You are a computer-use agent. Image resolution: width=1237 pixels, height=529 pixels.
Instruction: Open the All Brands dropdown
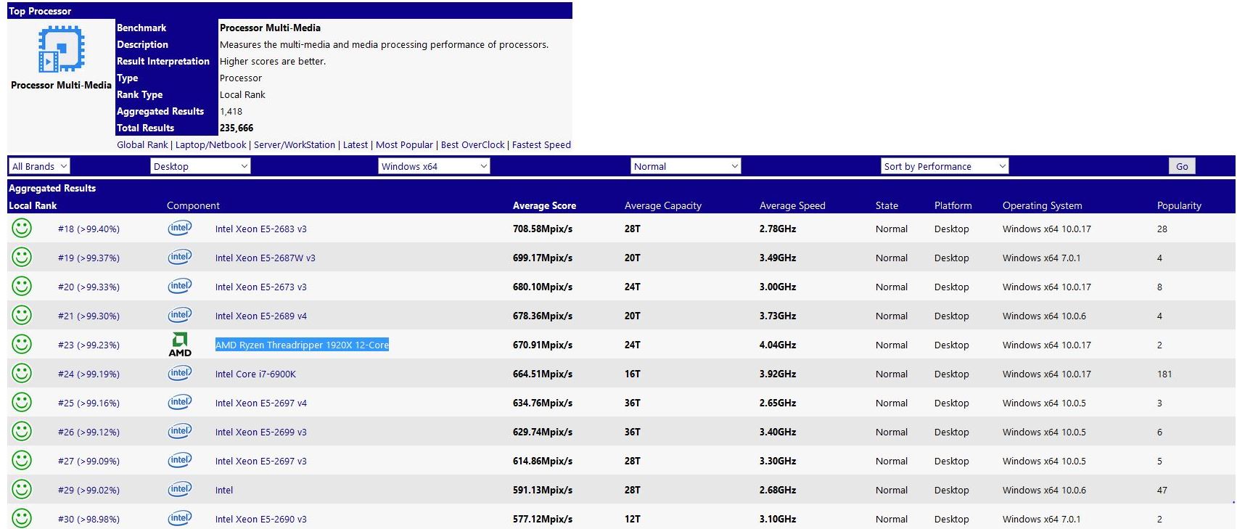(39, 166)
